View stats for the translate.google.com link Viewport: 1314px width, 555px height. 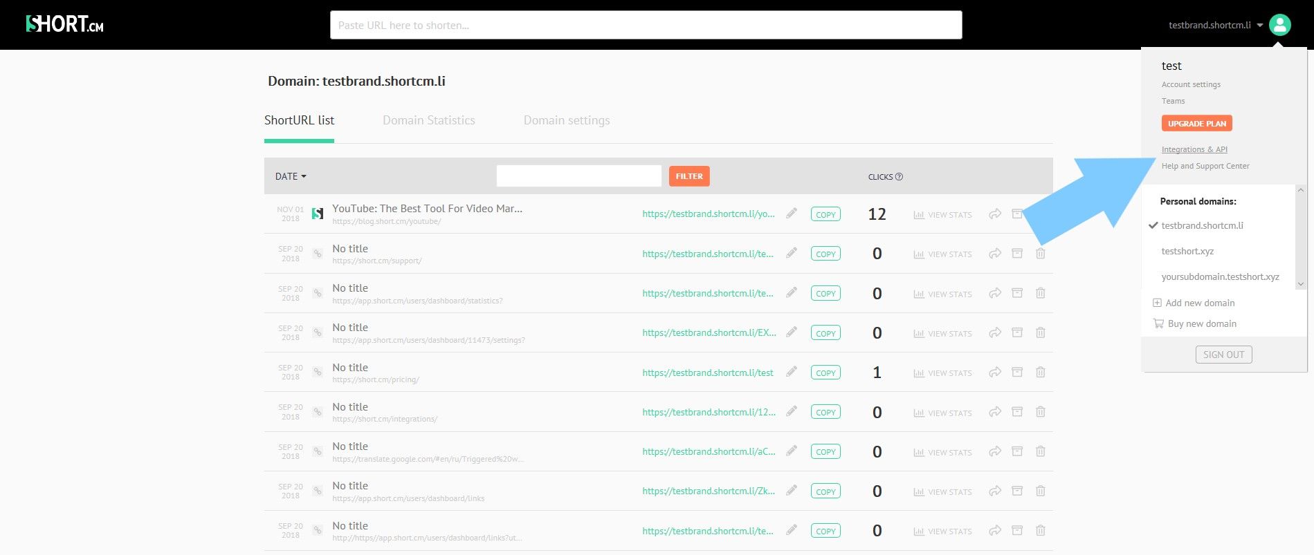point(942,453)
